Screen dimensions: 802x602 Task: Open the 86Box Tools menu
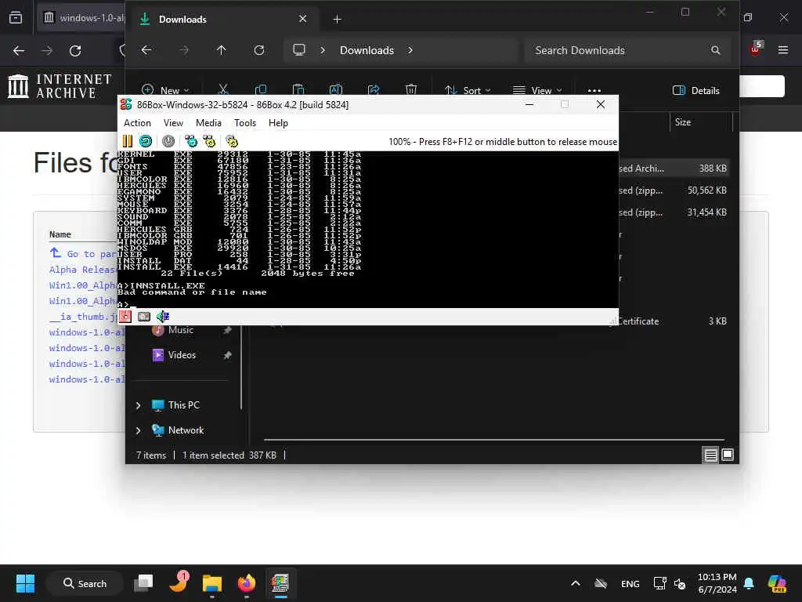click(x=245, y=123)
